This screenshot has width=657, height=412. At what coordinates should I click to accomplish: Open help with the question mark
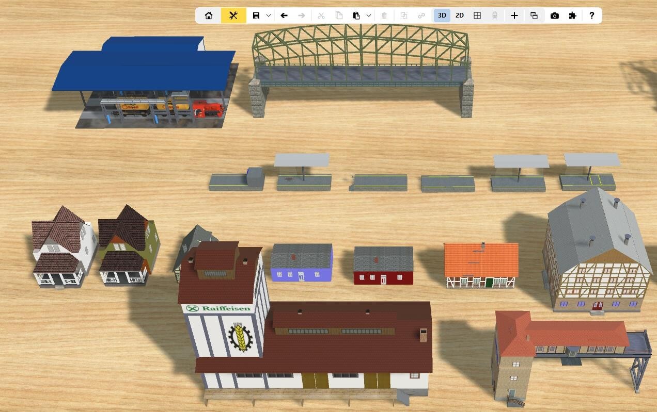592,15
